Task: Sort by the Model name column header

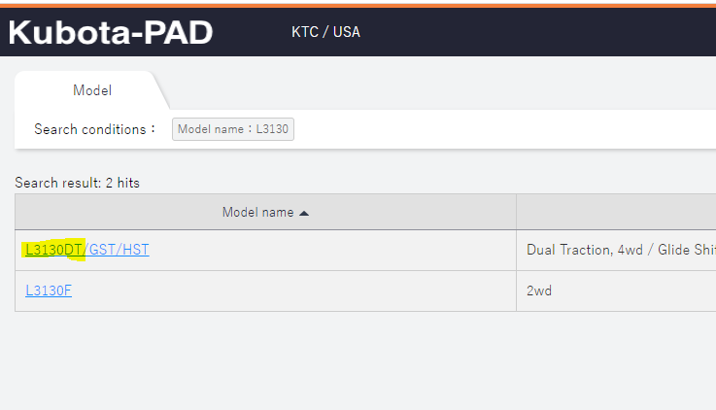Action: coord(257,213)
